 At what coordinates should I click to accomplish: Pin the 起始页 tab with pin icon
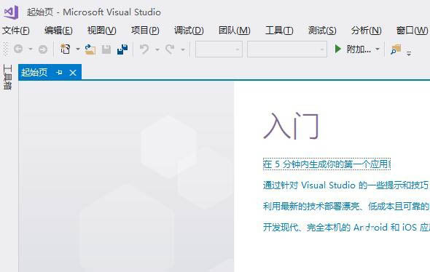point(59,73)
